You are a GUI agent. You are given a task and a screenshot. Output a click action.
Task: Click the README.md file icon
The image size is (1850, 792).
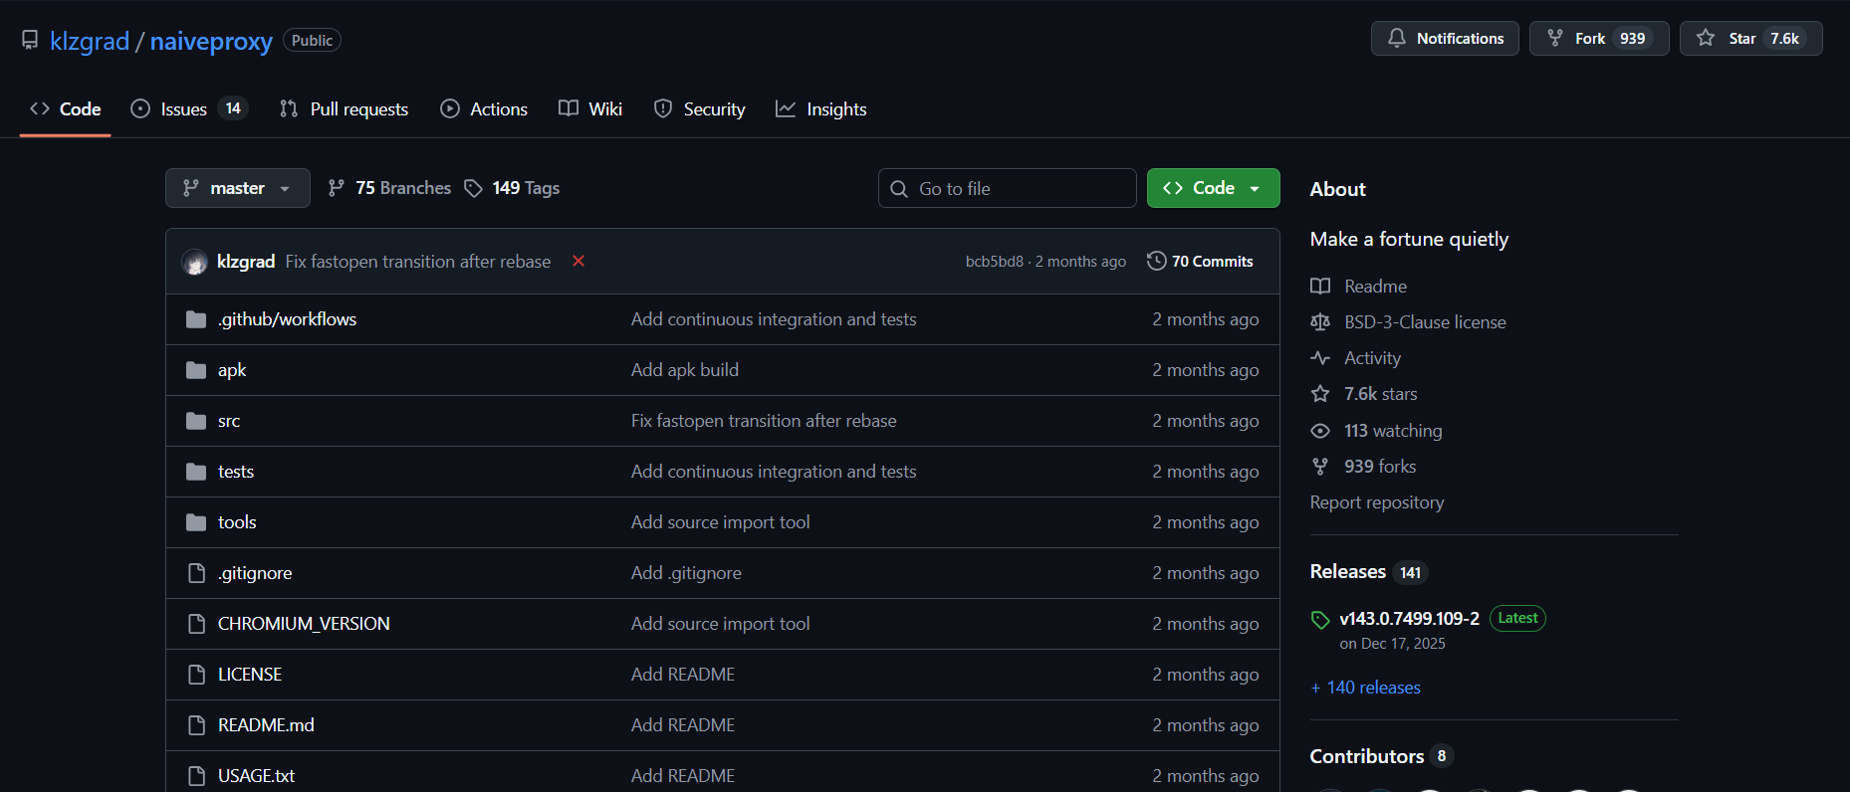(196, 725)
